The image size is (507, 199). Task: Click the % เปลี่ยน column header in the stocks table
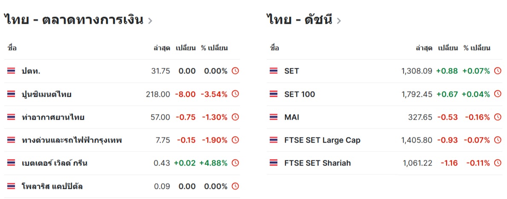[215, 48]
